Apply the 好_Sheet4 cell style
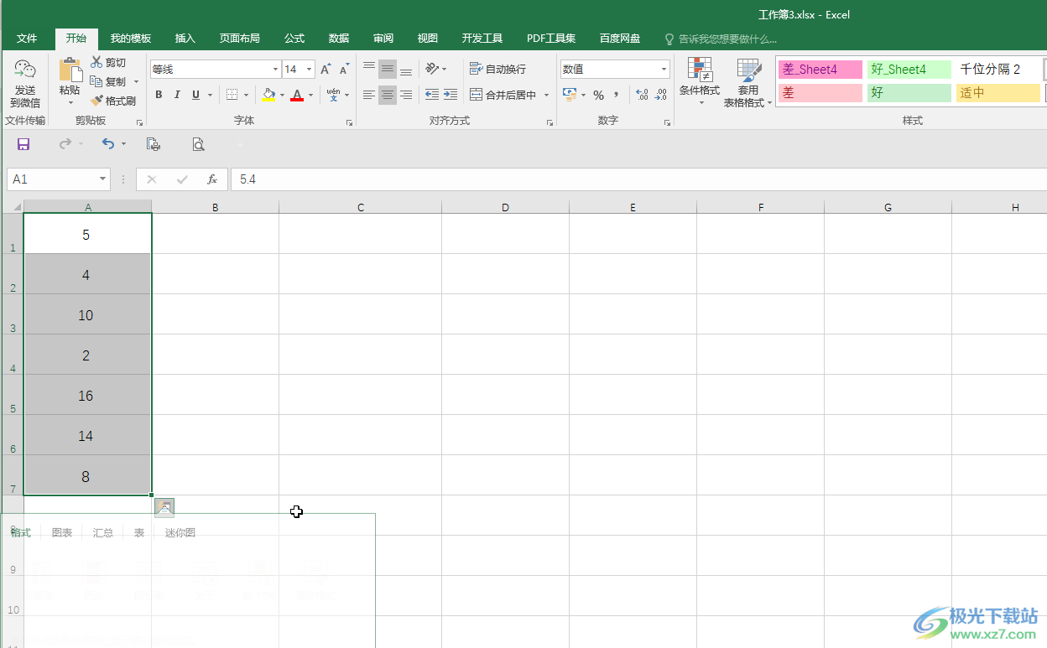Image resolution: width=1047 pixels, height=648 pixels. coord(909,70)
